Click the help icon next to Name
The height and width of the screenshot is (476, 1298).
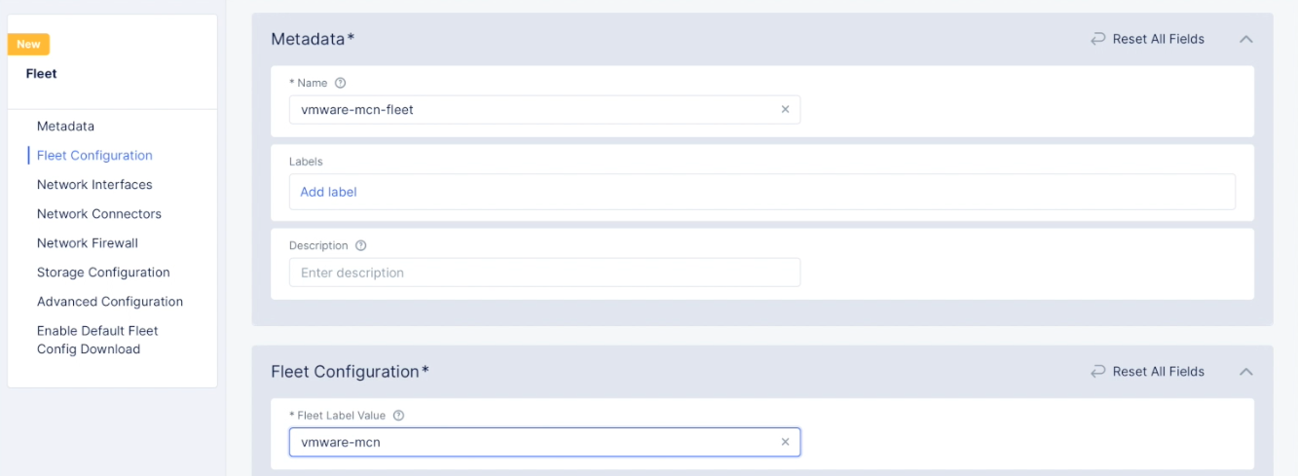pos(340,84)
